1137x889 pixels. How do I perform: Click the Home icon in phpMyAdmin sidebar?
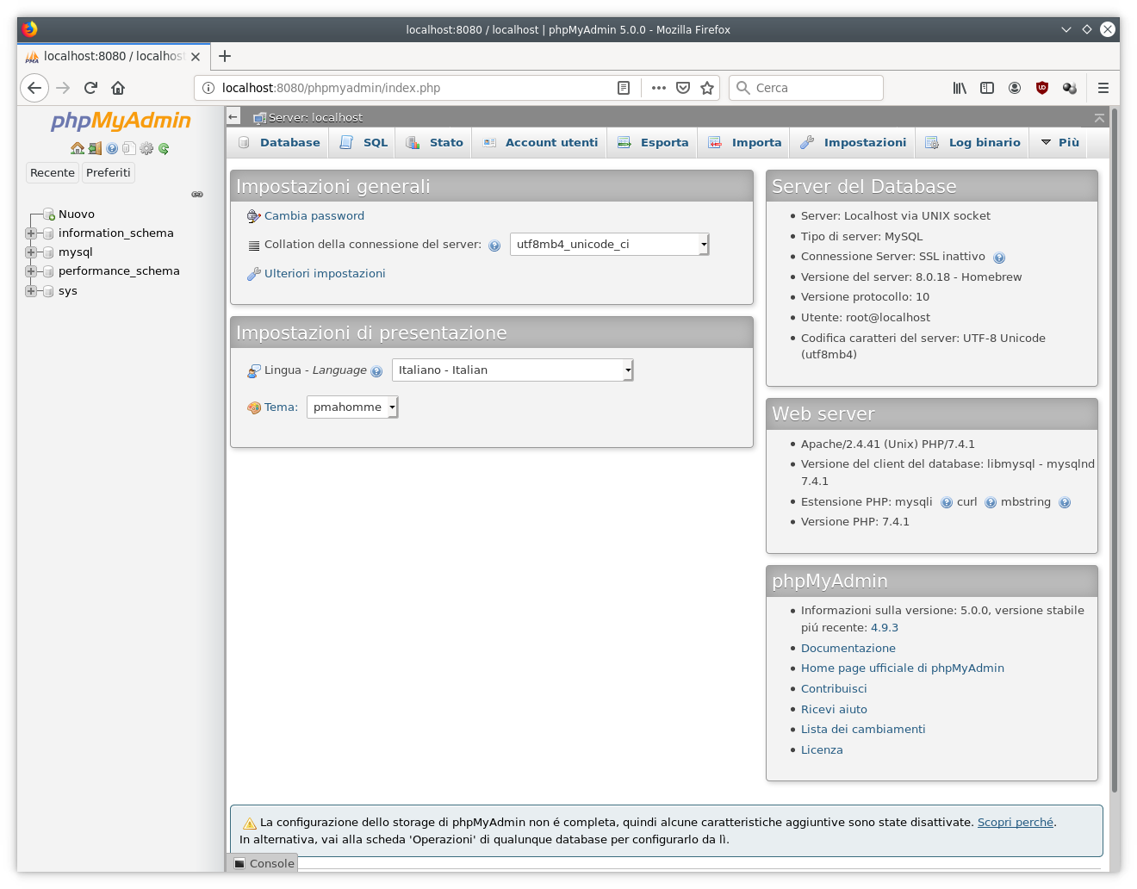78,148
